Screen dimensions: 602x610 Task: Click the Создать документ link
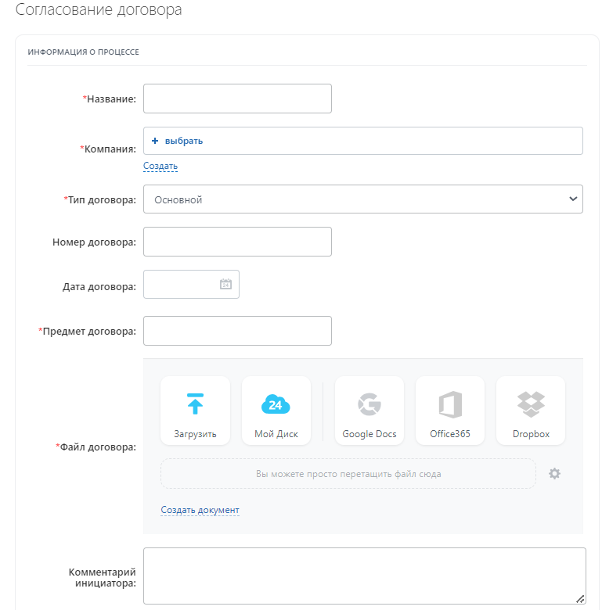[200, 510]
